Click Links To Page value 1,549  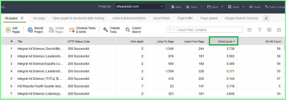pyautogui.click(x=170, y=49)
